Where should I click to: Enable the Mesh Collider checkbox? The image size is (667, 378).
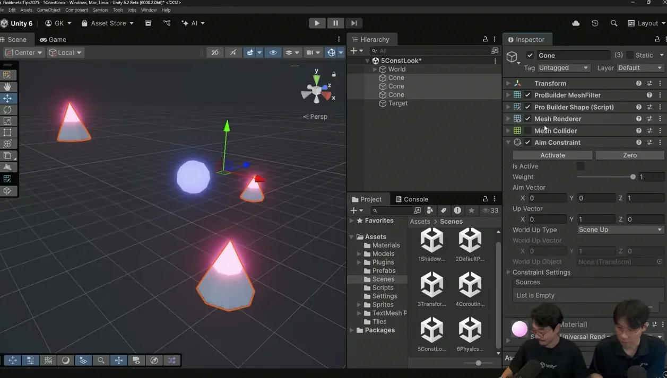coord(527,131)
